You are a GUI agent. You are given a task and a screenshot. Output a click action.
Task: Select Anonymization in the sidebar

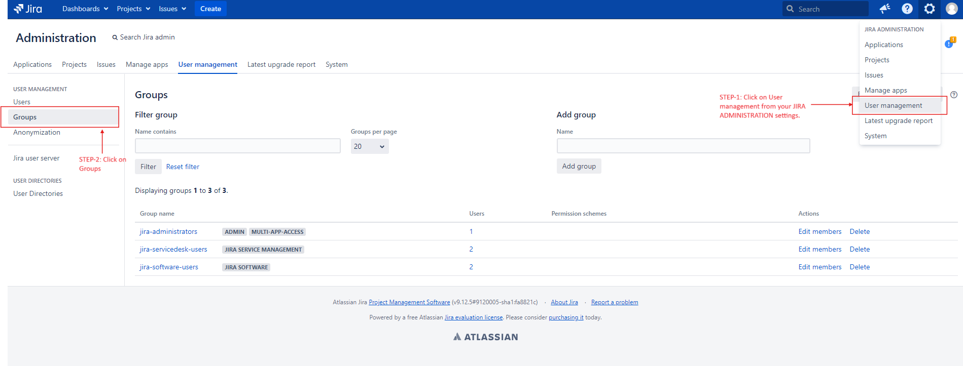tap(37, 132)
